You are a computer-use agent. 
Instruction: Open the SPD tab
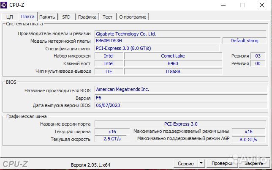tap(66, 17)
